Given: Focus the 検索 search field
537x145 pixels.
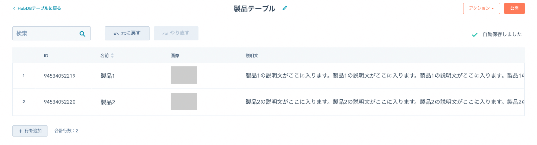Looking at the screenshot, I should point(51,33).
